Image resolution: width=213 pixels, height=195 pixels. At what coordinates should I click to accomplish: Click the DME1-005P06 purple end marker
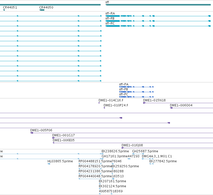tap(32, 133)
